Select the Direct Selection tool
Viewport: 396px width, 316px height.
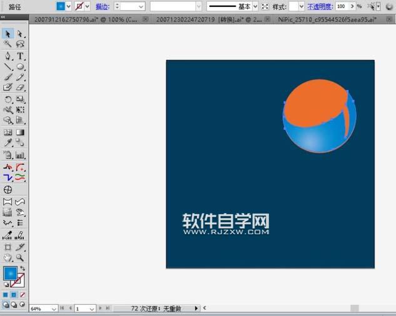click(x=20, y=34)
